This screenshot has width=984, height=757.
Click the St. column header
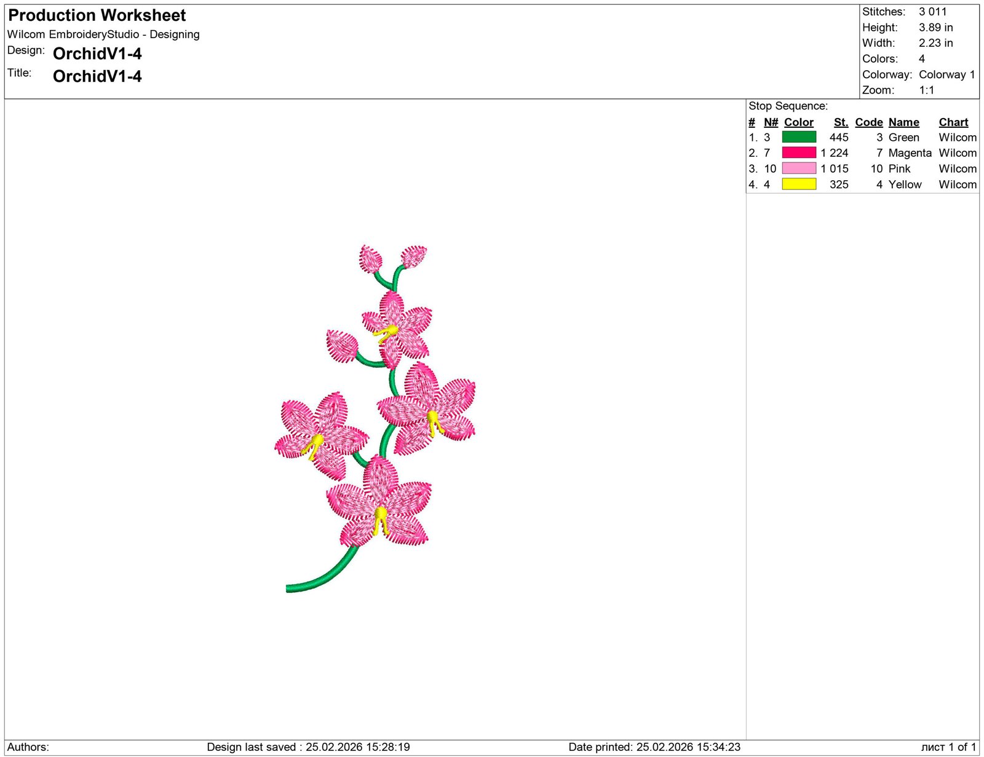tap(840, 122)
